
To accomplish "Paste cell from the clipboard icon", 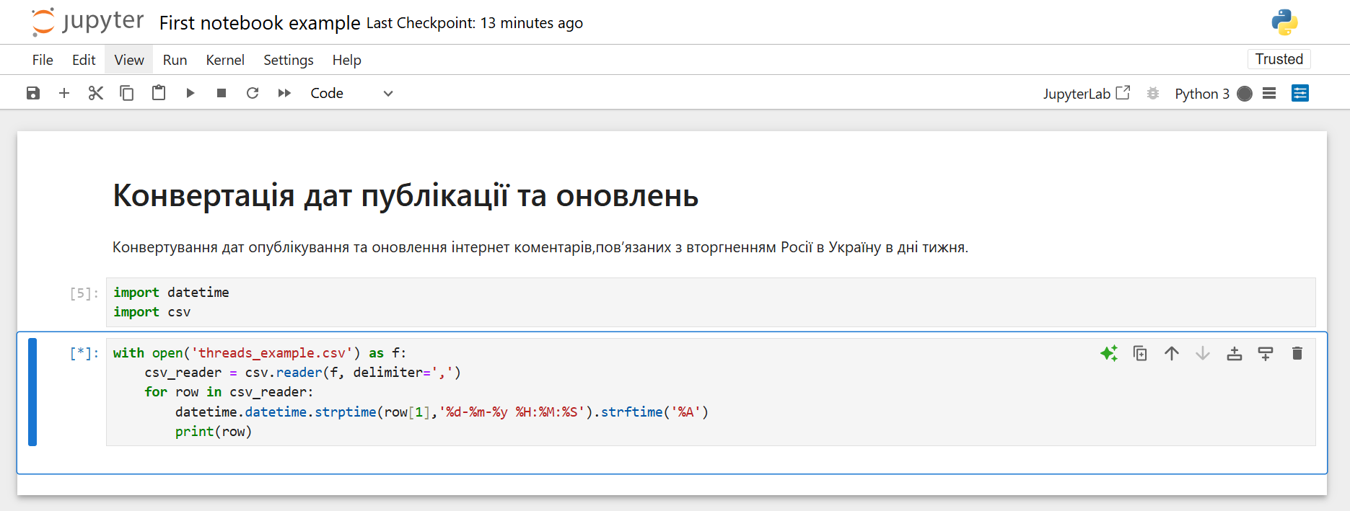I will coord(159,93).
